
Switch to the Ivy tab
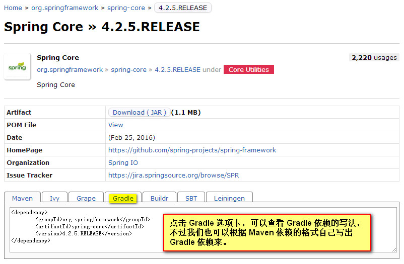coord(54,198)
